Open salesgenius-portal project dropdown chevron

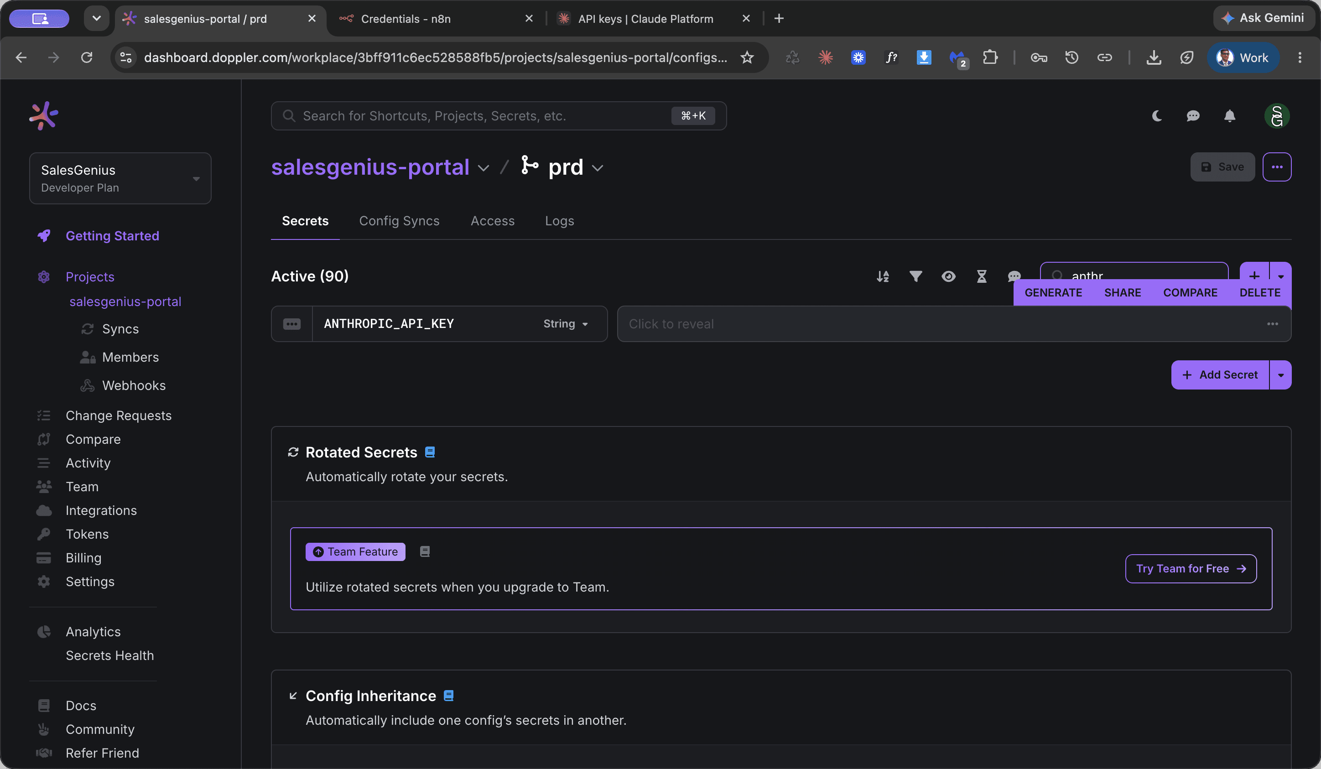(x=484, y=168)
